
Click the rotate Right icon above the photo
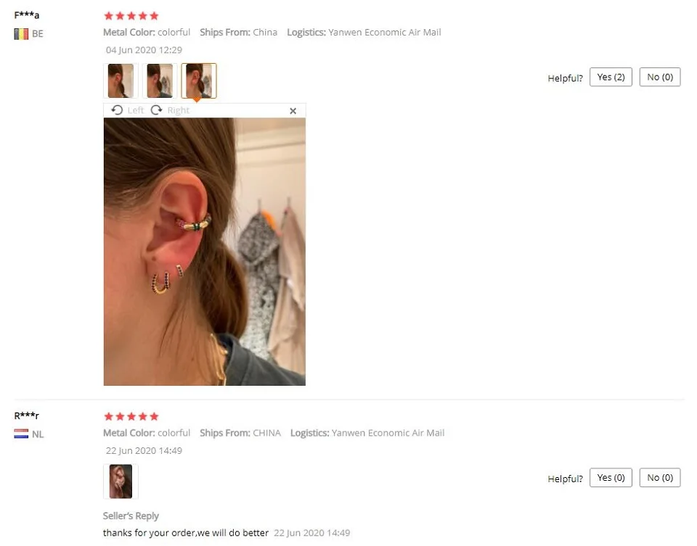157,110
